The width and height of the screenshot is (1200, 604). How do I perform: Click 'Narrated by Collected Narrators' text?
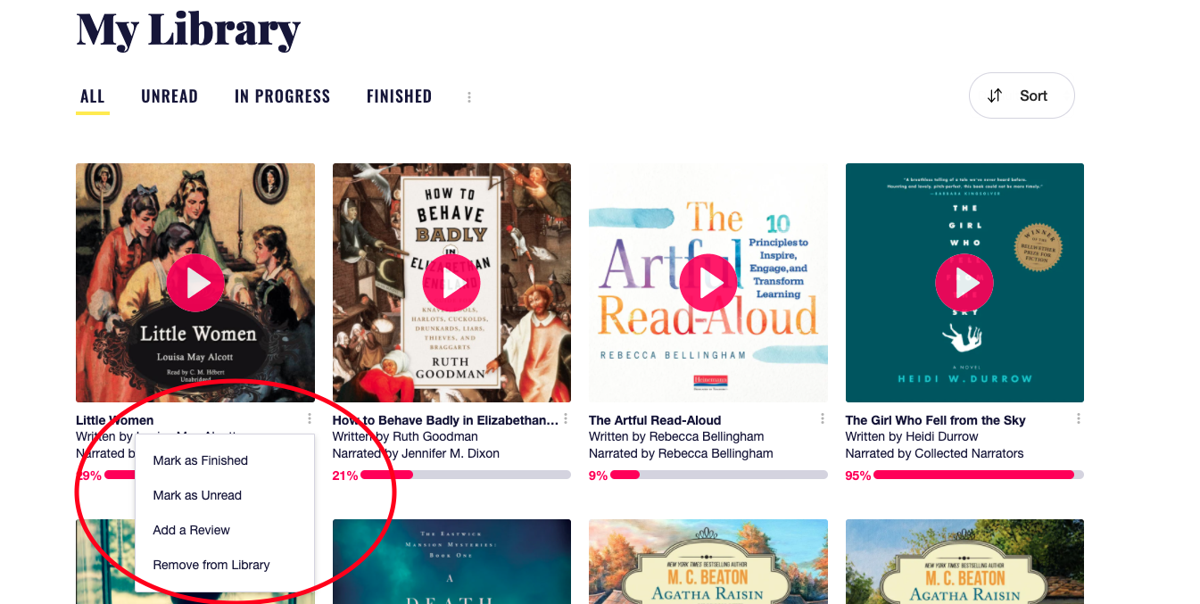coord(934,453)
